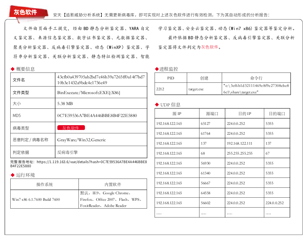This screenshot has height=237, width=304.
Task: Select the MD5 row label
Action: pyautogui.click(x=16, y=116)
